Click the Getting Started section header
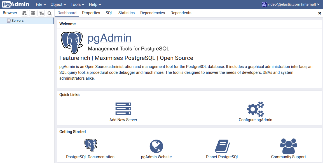Image resolution: width=323 pixels, height=163 pixels. [x=72, y=132]
